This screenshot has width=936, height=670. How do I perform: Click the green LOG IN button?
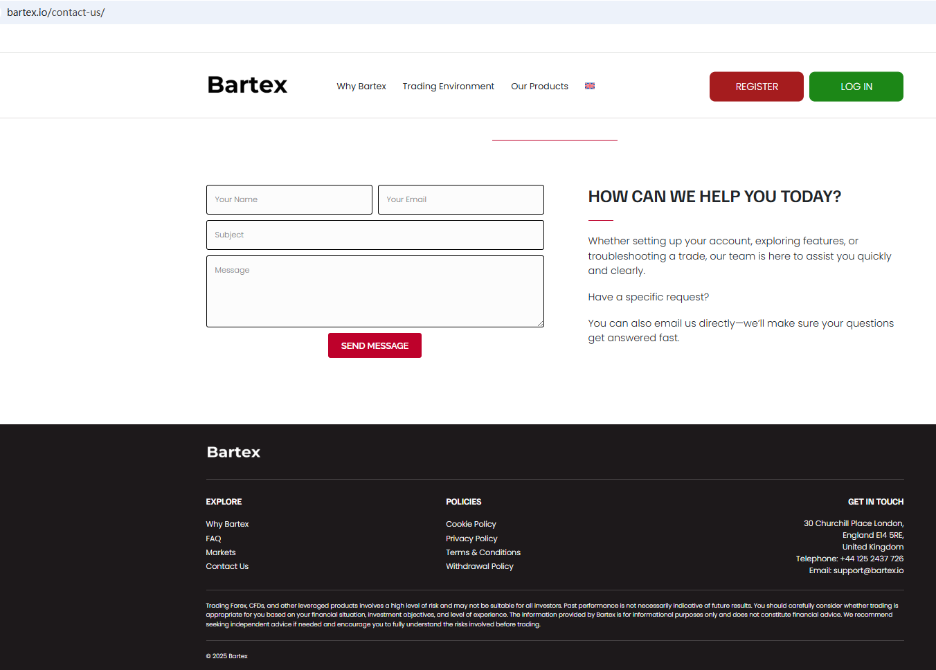[856, 87]
